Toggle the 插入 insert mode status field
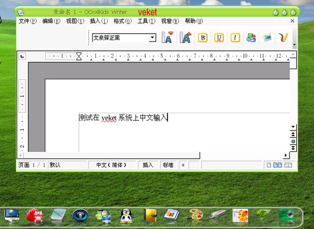 pyautogui.click(x=148, y=165)
